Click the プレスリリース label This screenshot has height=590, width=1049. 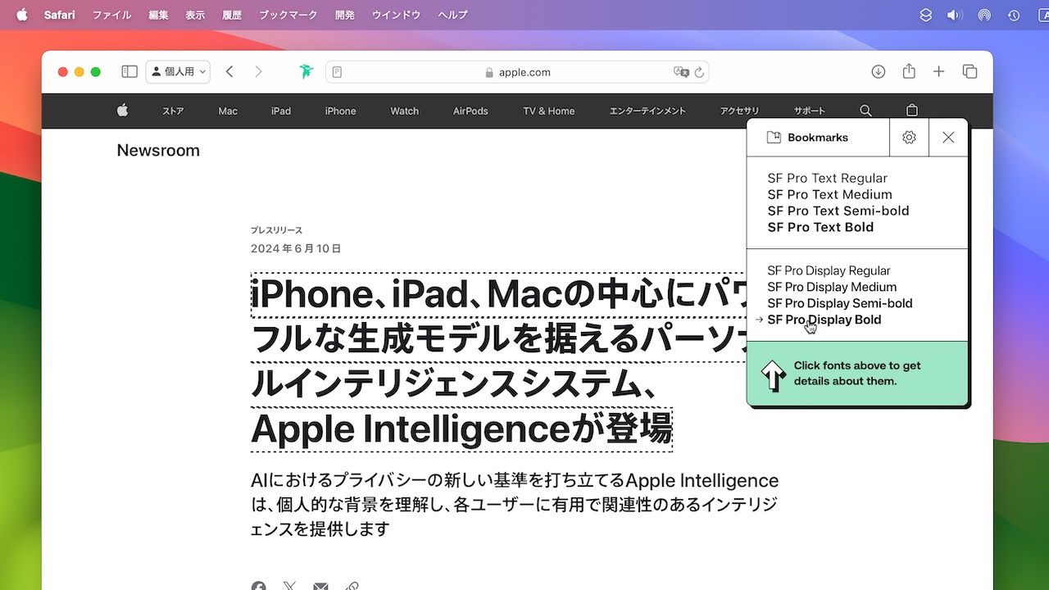[276, 230]
